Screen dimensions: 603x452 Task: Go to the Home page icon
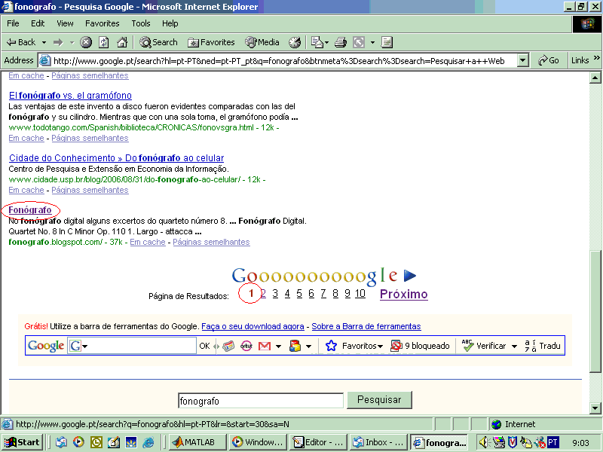pyautogui.click(x=122, y=42)
